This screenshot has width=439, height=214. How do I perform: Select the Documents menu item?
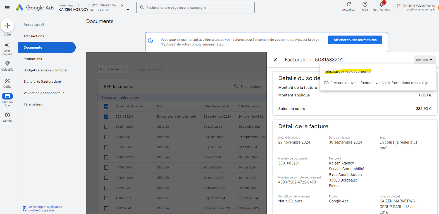click(x=47, y=47)
